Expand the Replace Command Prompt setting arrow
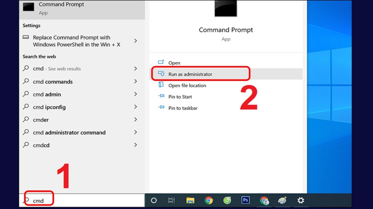Screen dimensions: 373x209 tap(136, 41)
